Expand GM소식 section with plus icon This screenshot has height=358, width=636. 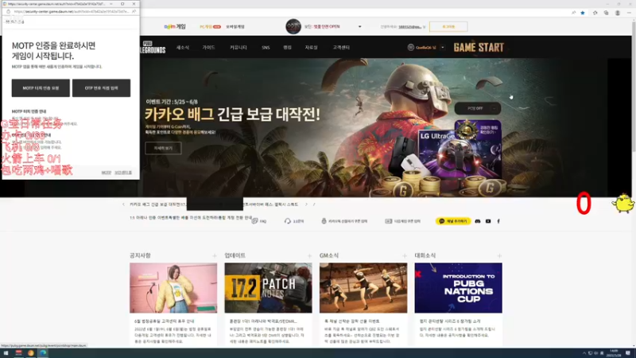[x=405, y=255]
